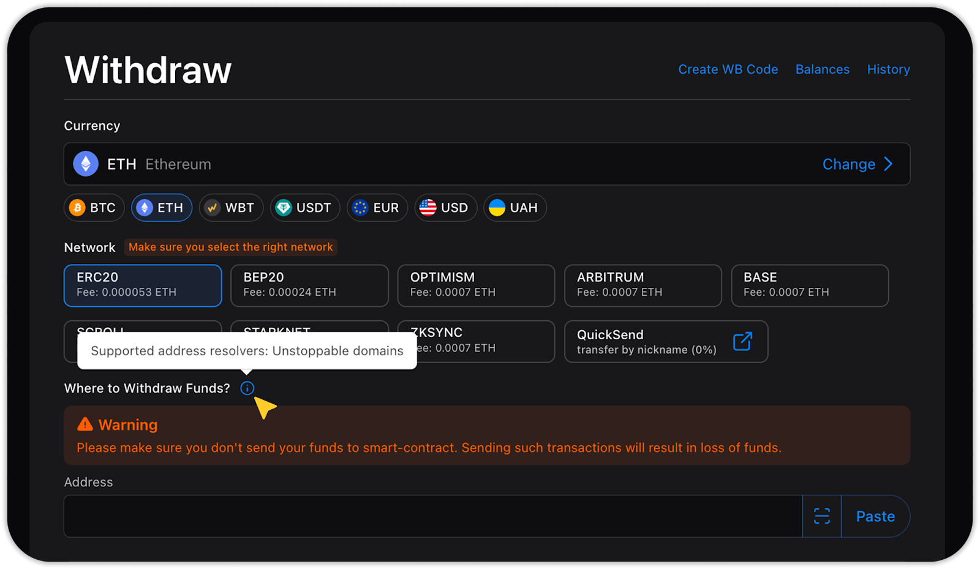Select the BTC currency chip
This screenshot has height=569, width=980.
tap(94, 208)
